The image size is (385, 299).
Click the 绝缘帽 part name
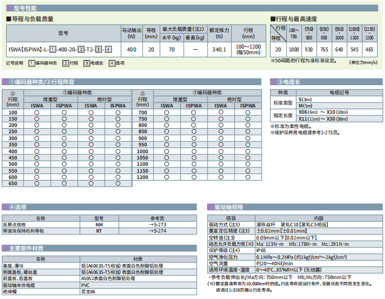coord(10,292)
